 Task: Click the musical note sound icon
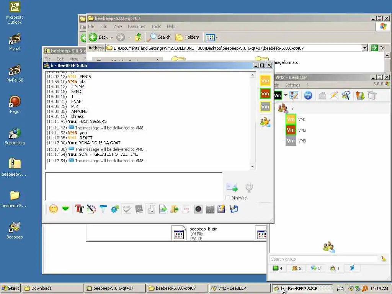[x=151, y=209]
